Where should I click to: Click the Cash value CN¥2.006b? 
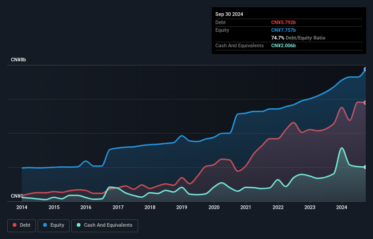(x=283, y=45)
